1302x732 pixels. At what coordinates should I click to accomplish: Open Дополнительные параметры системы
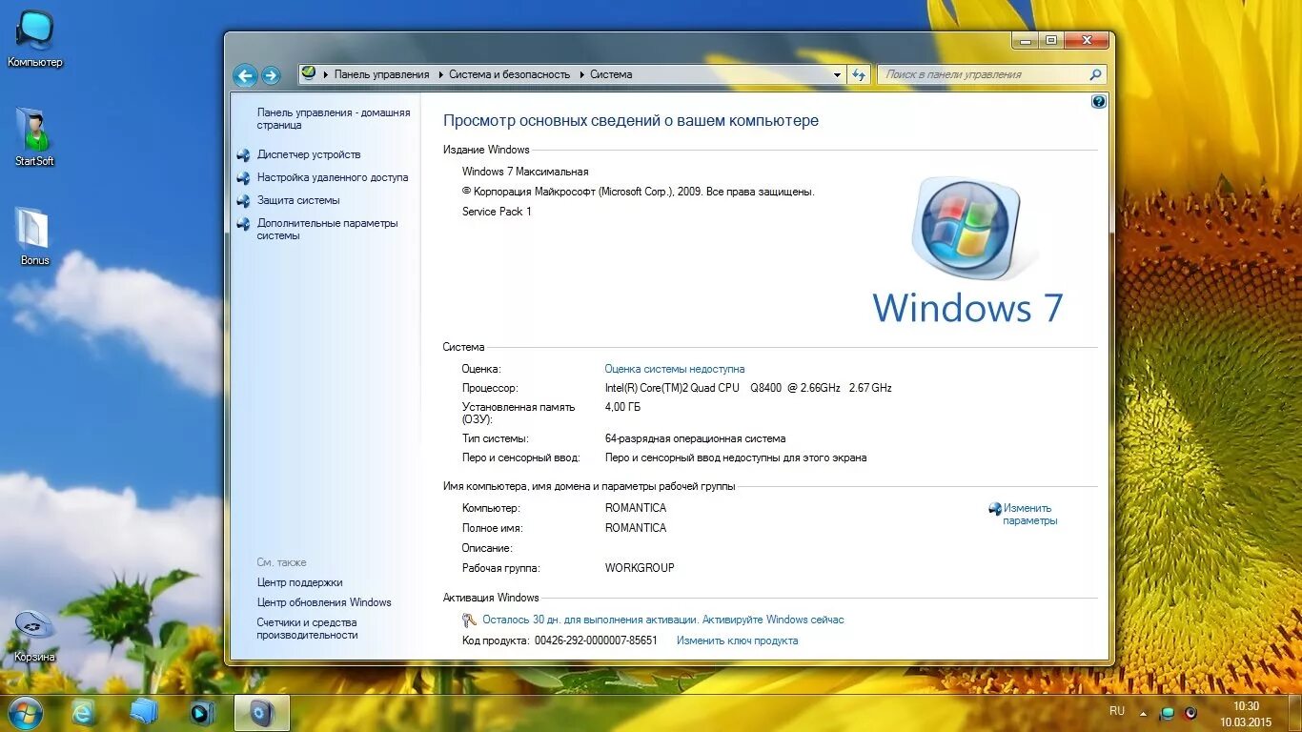click(328, 229)
